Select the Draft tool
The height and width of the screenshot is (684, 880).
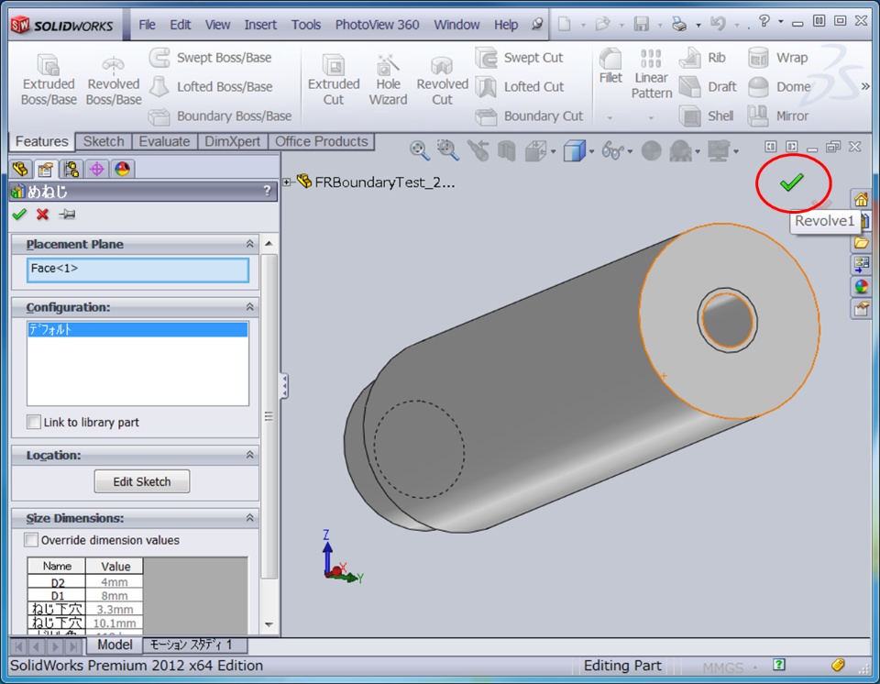pos(708,86)
